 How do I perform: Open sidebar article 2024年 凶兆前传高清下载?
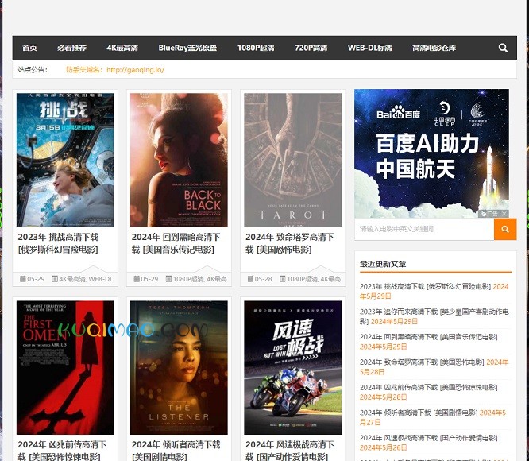tap(428, 387)
